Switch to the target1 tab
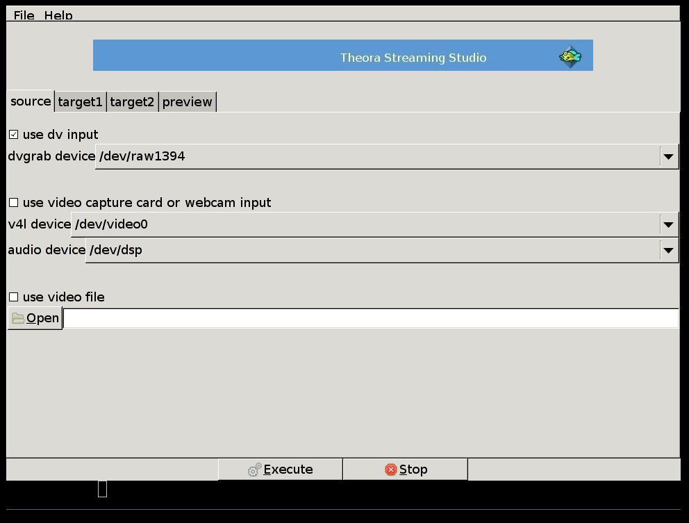The height and width of the screenshot is (523, 689). click(x=80, y=102)
